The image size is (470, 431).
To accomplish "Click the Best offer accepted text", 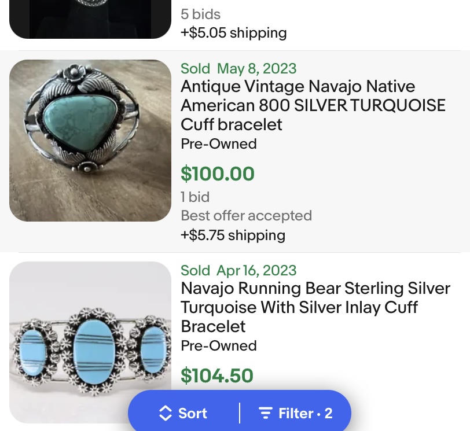I will pyautogui.click(x=246, y=216).
